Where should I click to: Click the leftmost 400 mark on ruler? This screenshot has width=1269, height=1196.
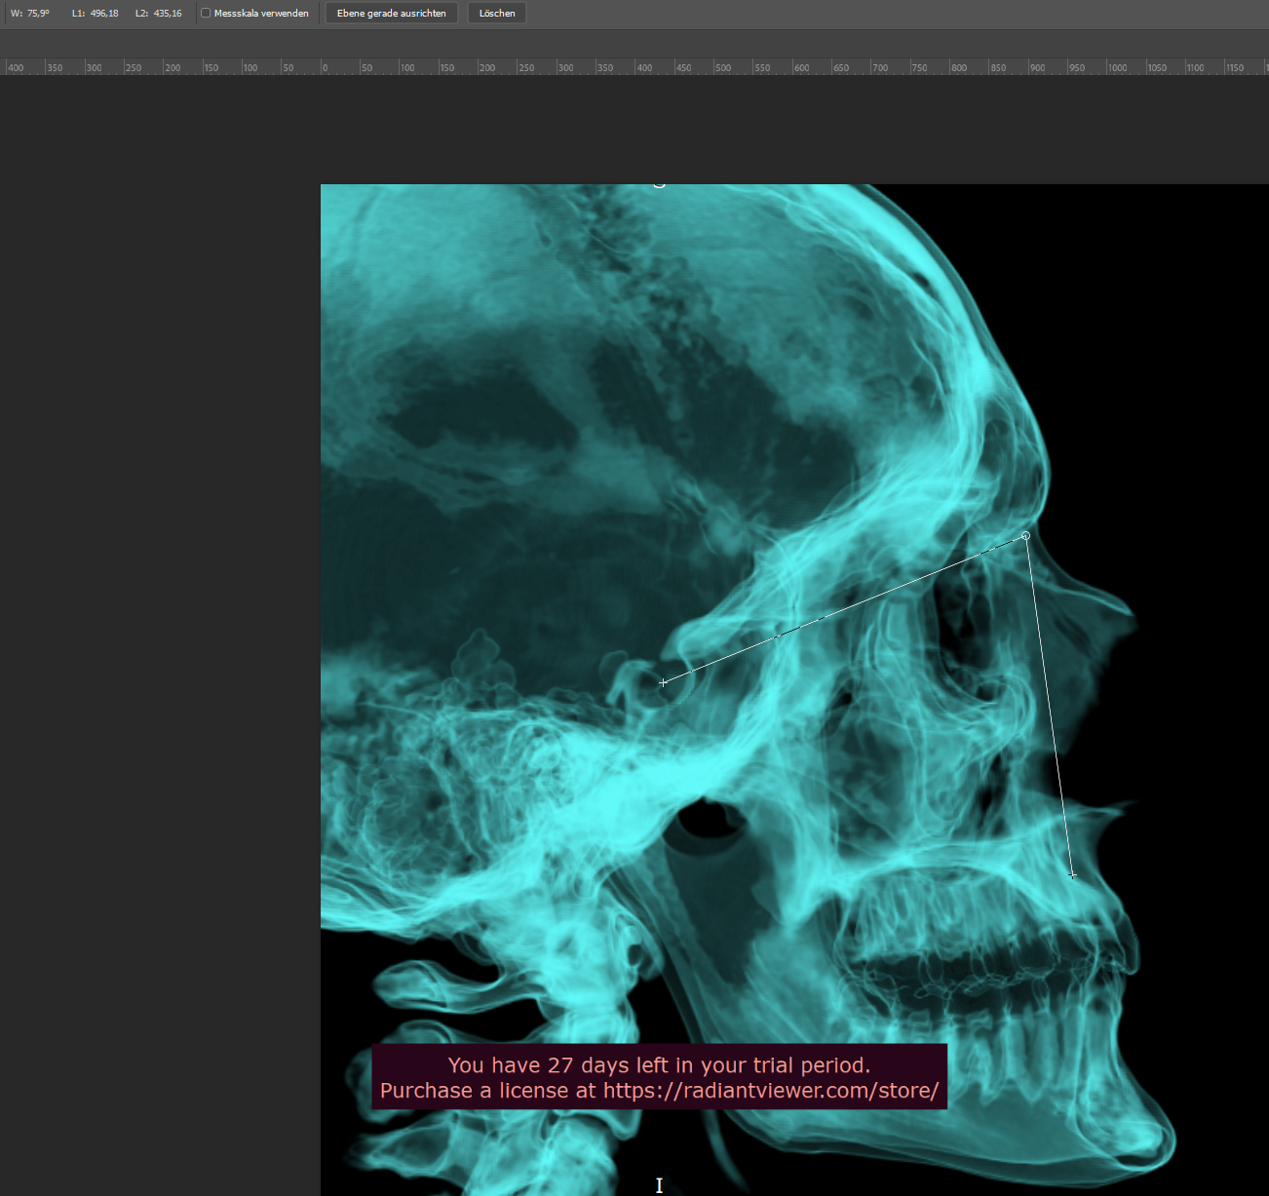[x=15, y=68]
